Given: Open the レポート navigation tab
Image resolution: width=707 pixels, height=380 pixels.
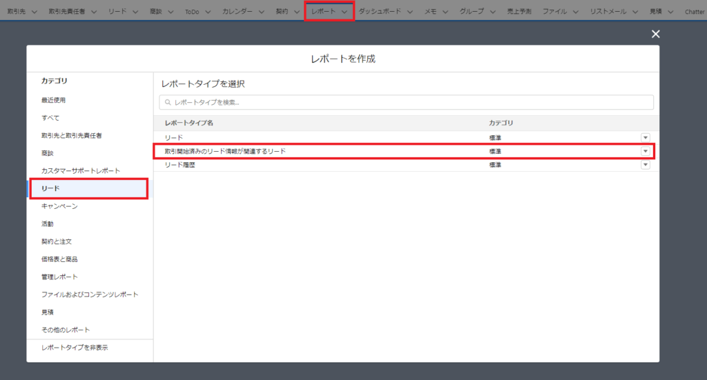Looking at the screenshot, I should tap(323, 11).
